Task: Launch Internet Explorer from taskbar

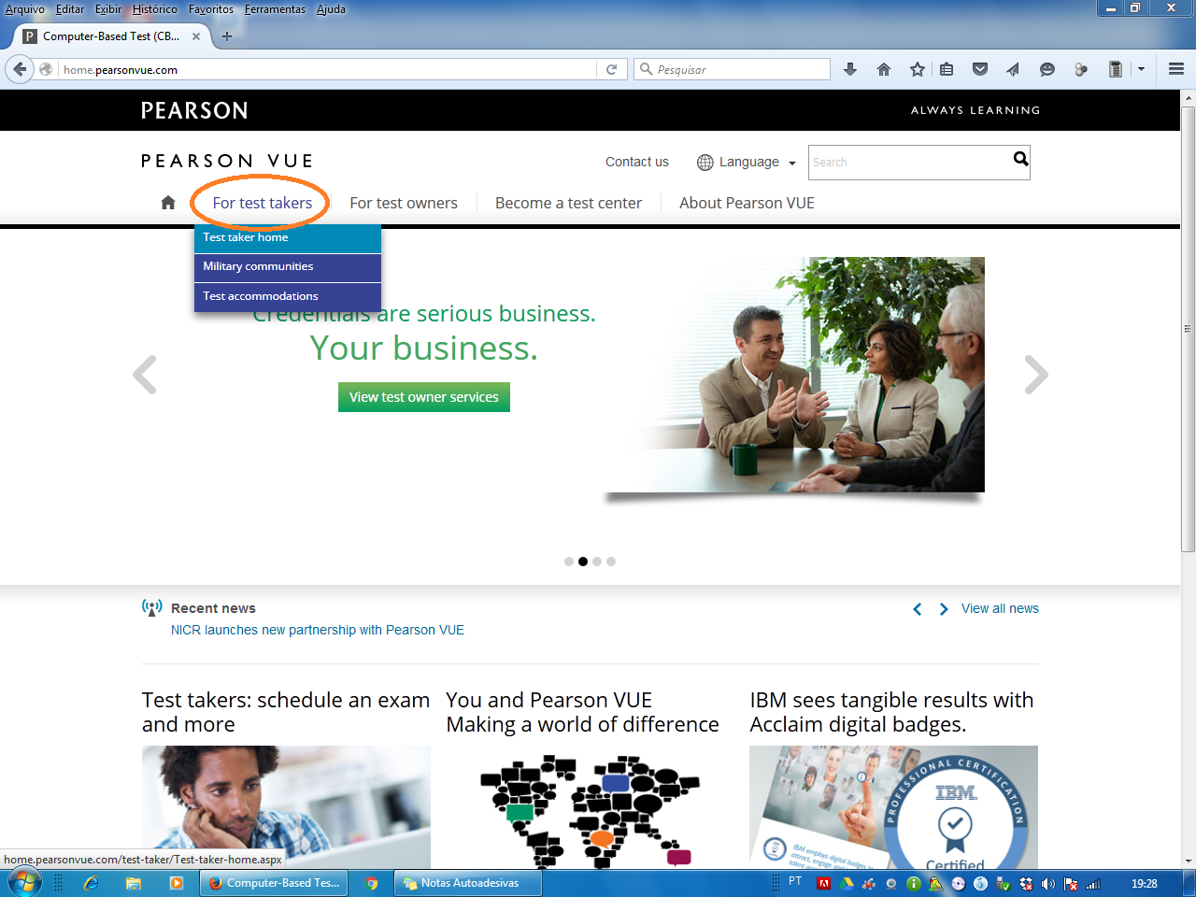Action: (x=91, y=883)
